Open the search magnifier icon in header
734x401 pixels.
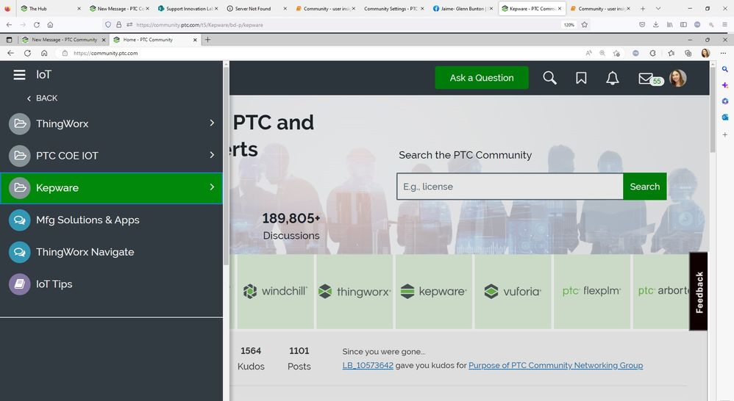coord(549,78)
